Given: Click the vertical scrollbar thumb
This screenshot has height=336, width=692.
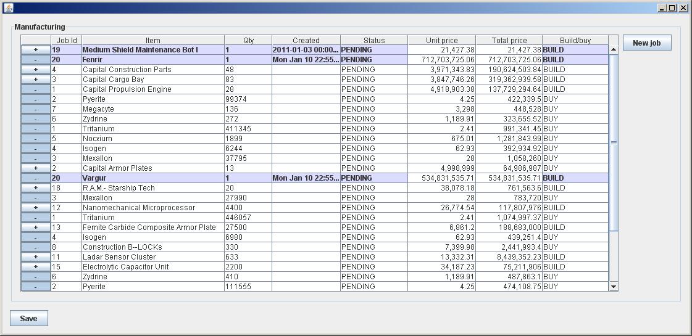Looking at the screenshot, I should pos(614,142).
